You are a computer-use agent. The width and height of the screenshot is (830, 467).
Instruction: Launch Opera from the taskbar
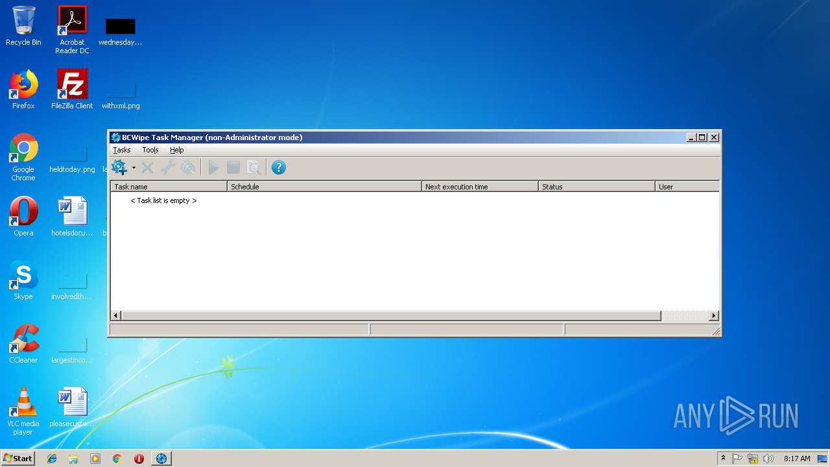(x=139, y=459)
